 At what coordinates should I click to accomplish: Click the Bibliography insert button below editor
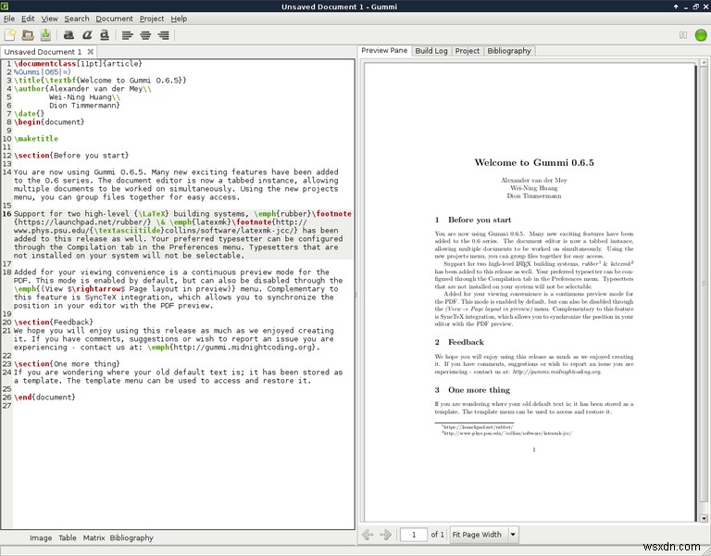131,537
